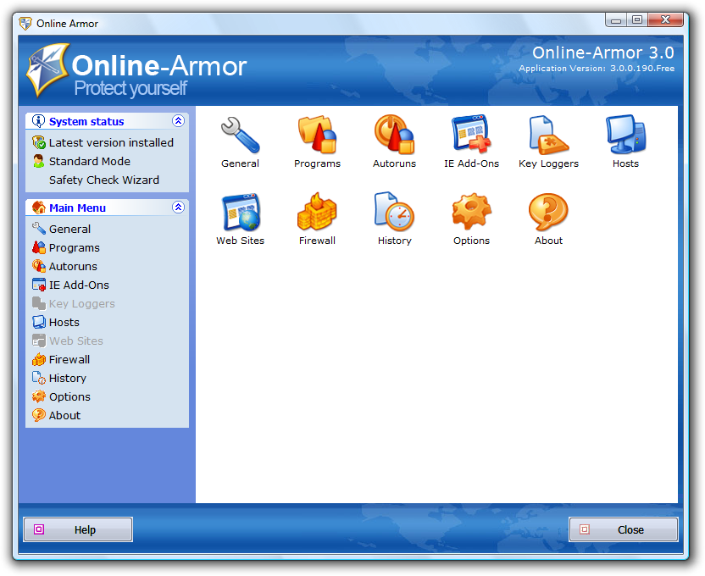Viewport: 705px width, 576px height.
Task: Open the Programs large icon
Action: [x=318, y=135]
